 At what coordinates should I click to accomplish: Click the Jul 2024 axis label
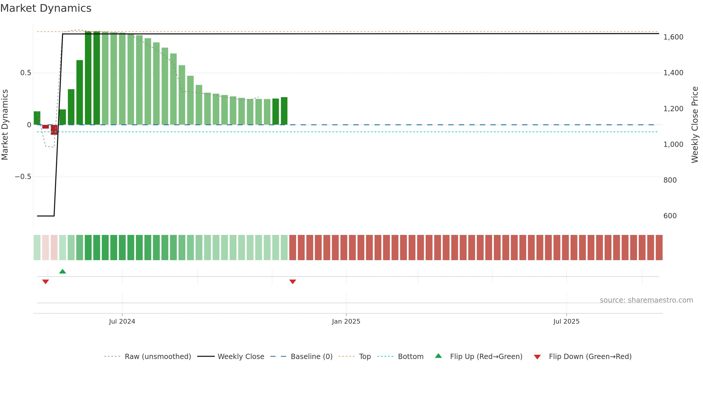pyautogui.click(x=122, y=322)
